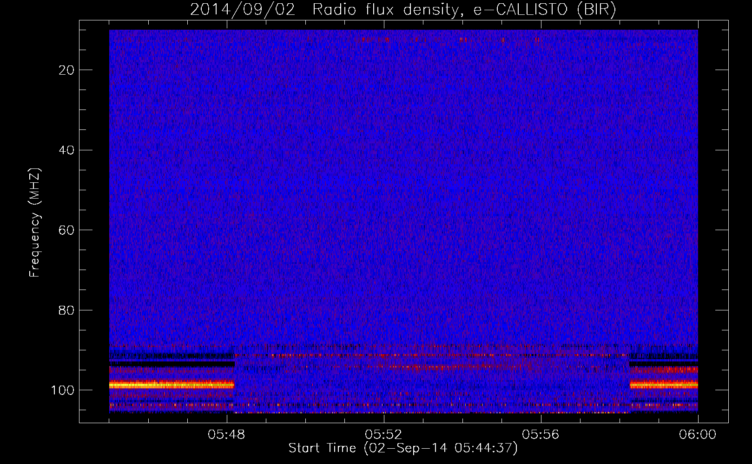The height and width of the screenshot is (464, 752).
Task: Click the 'Frequency (MHZ)' axis label
Action: coord(35,222)
